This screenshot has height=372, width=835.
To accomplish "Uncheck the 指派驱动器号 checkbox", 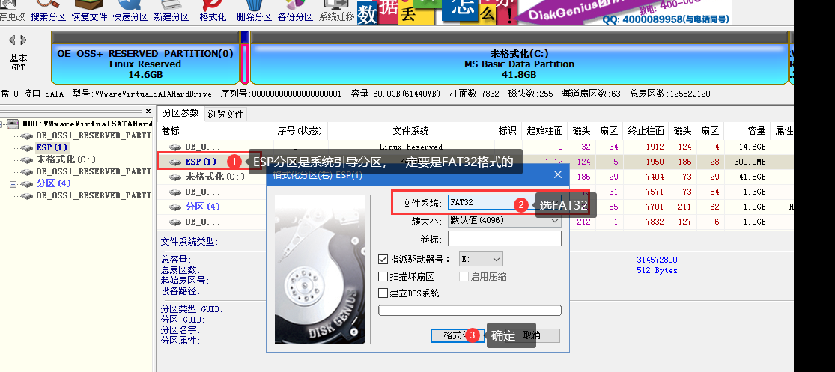I will [x=383, y=260].
